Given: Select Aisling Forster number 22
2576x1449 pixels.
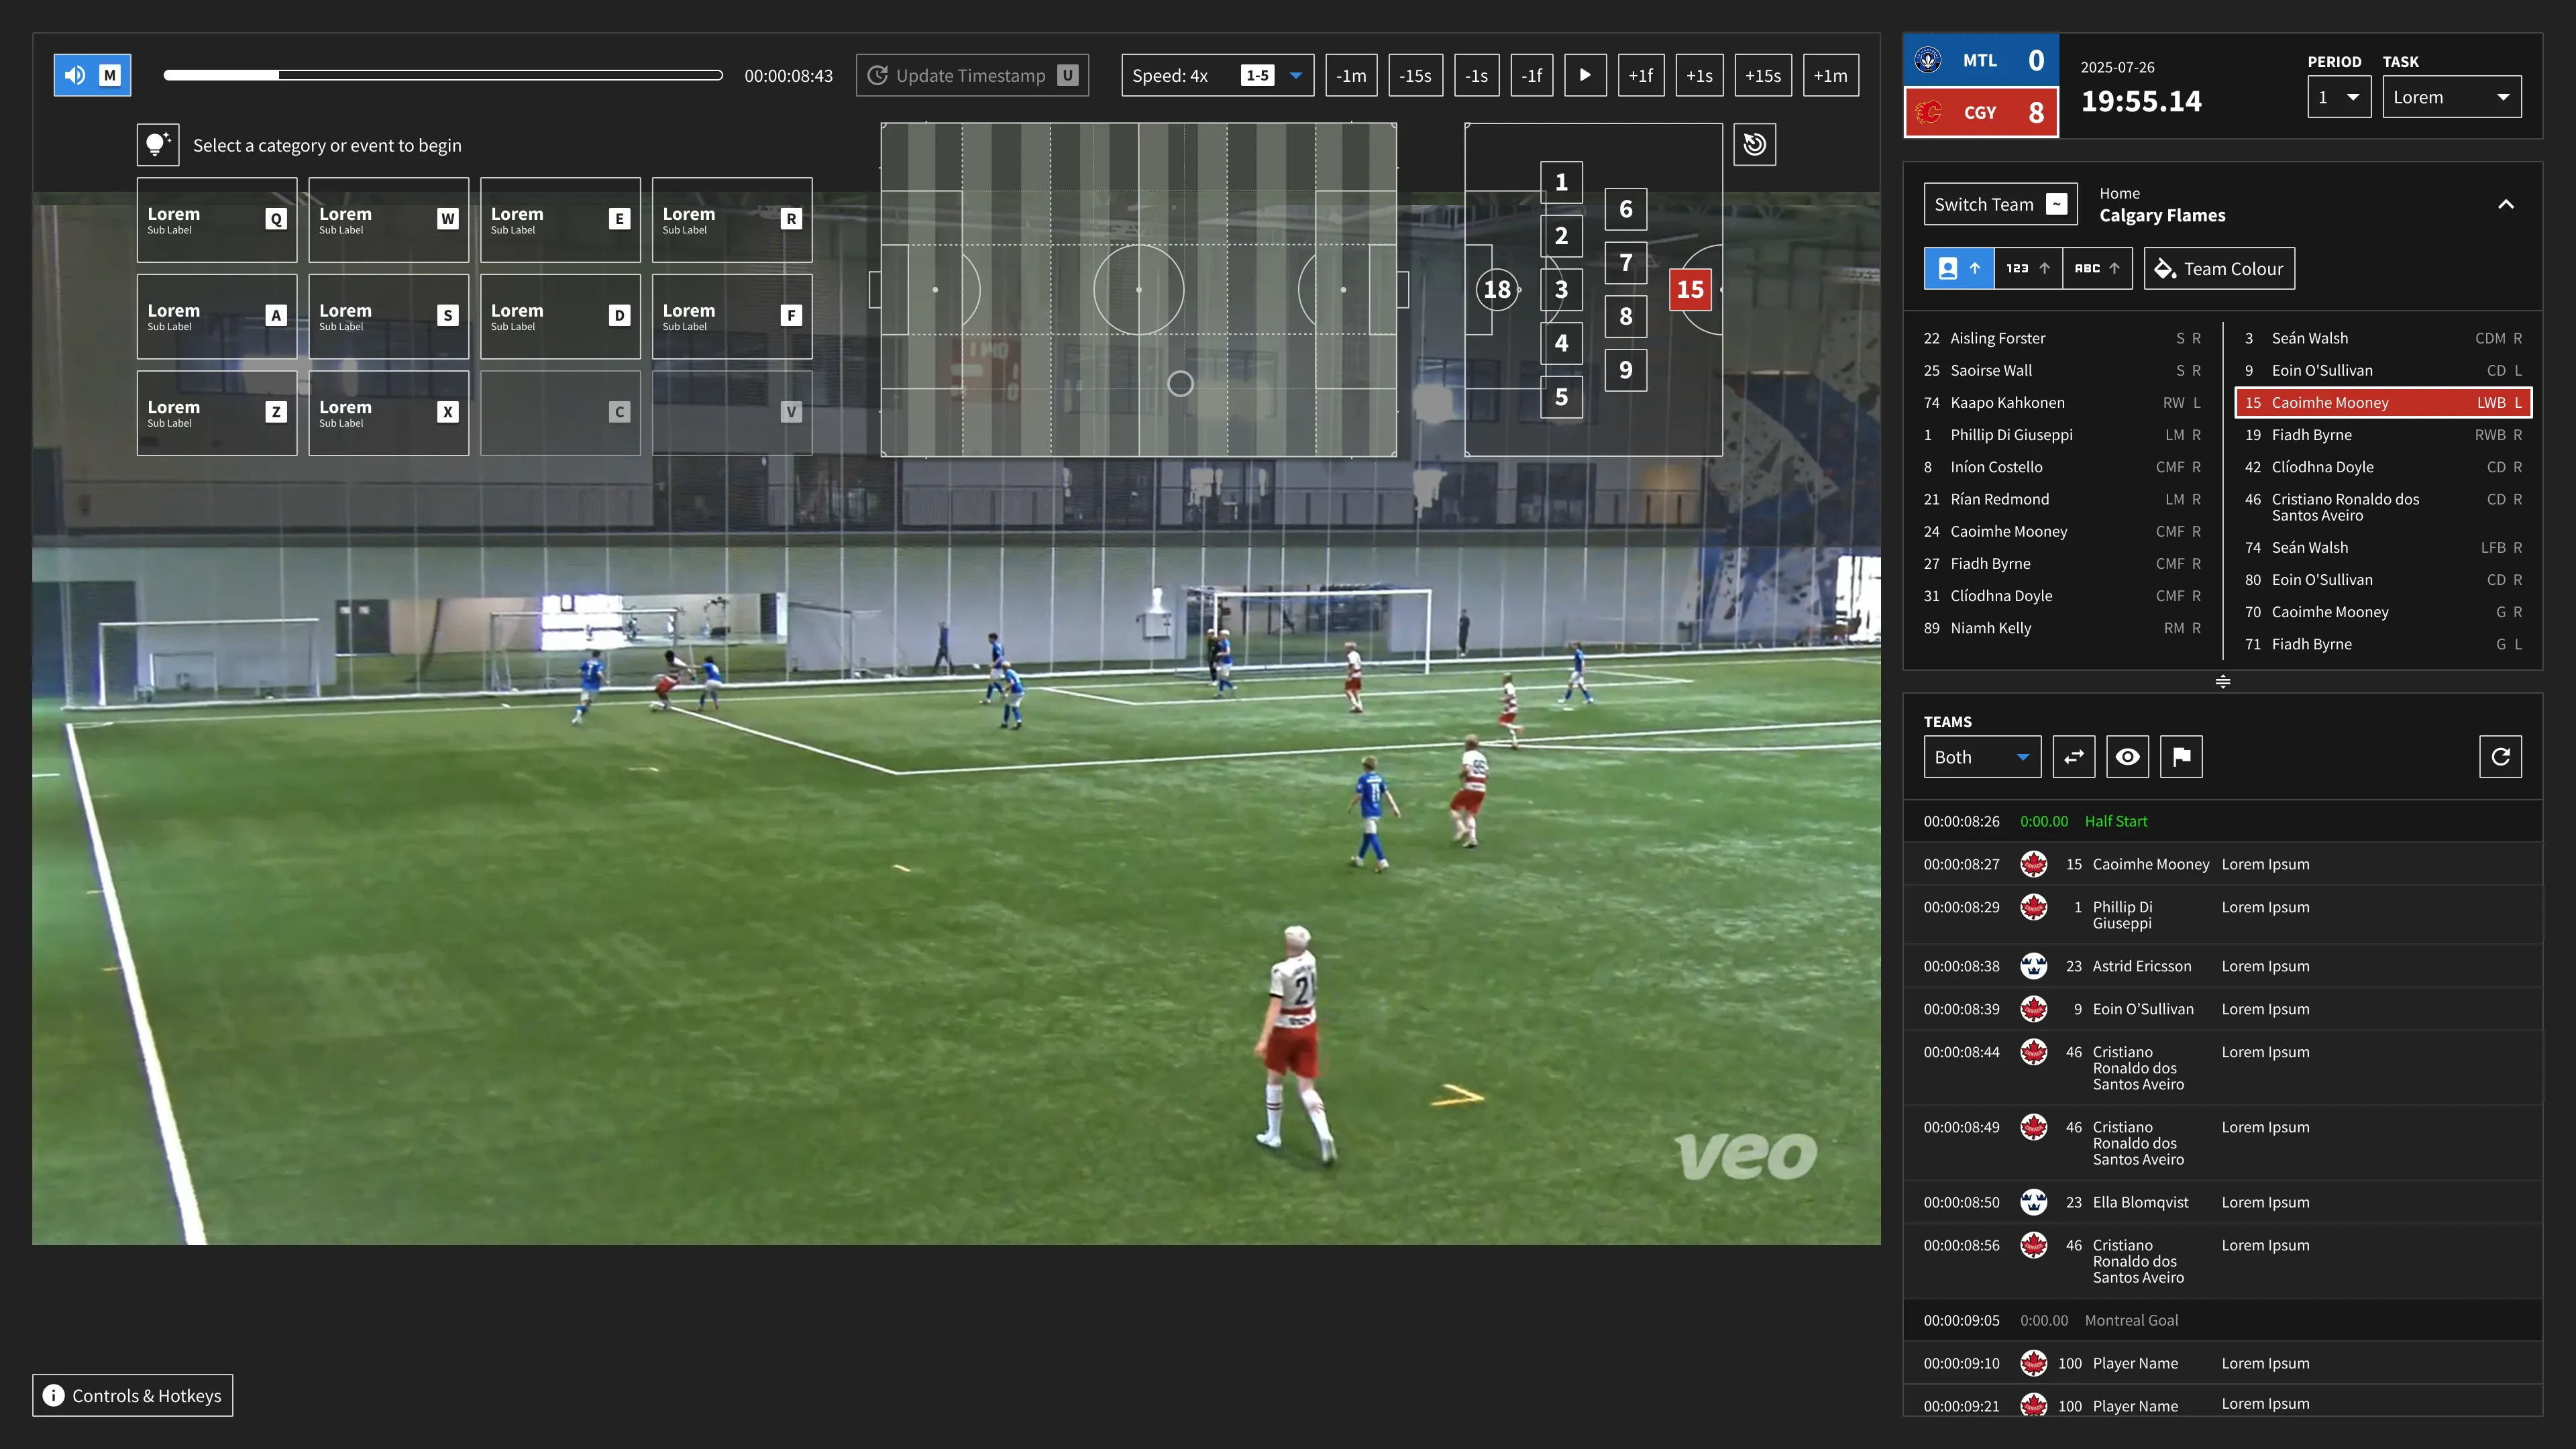Looking at the screenshot, I should [x=2062, y=338].
